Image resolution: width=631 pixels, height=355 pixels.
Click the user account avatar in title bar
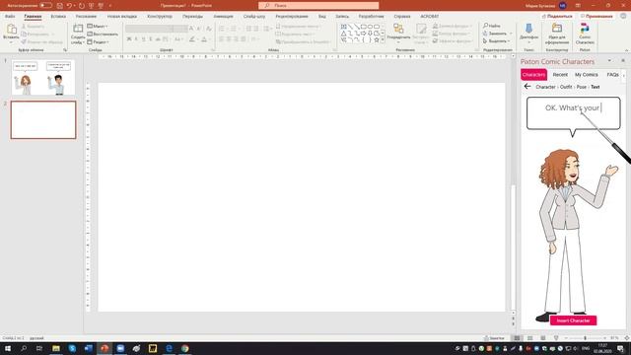(563, 6)
